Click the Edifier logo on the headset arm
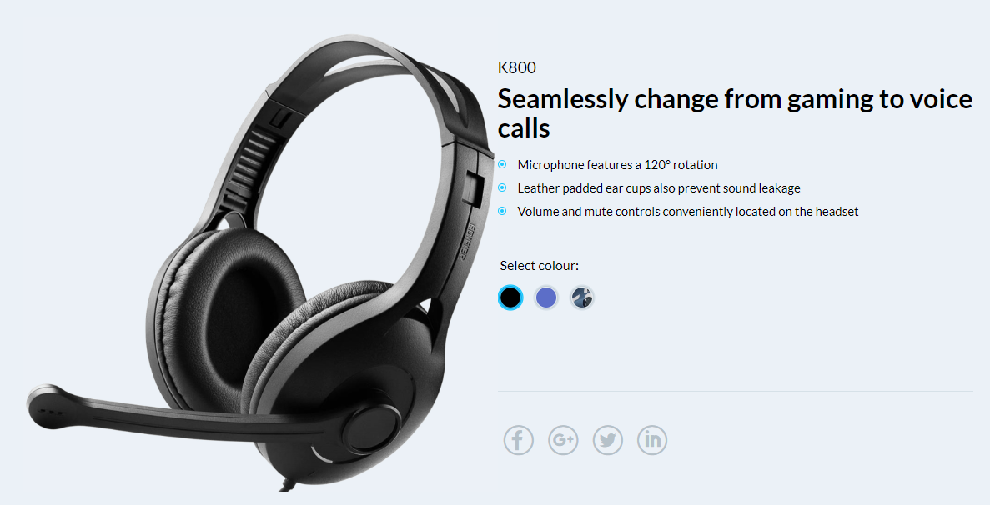 469,242
